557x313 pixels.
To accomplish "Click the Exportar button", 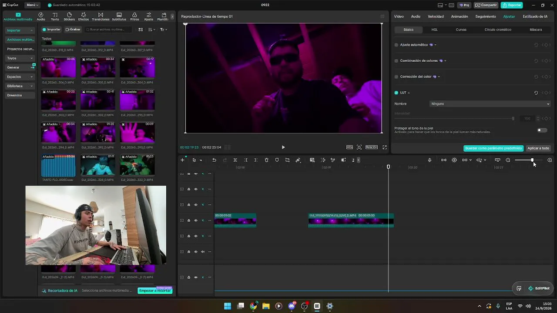I will coord(512,5).
